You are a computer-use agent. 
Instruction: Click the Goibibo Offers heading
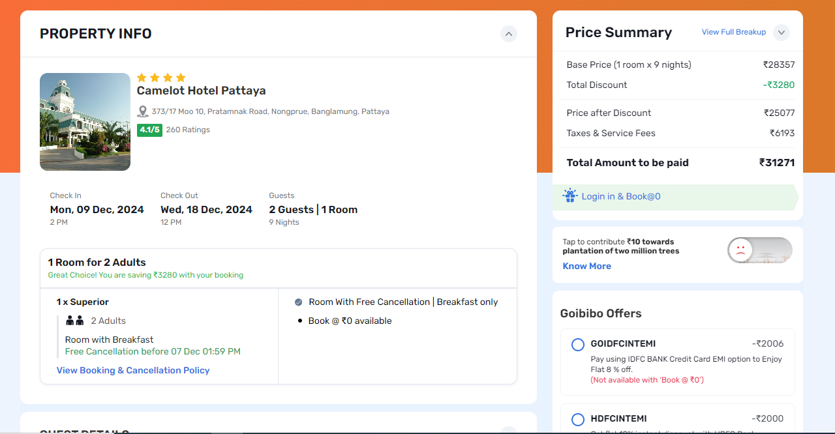tap(601, 313)
